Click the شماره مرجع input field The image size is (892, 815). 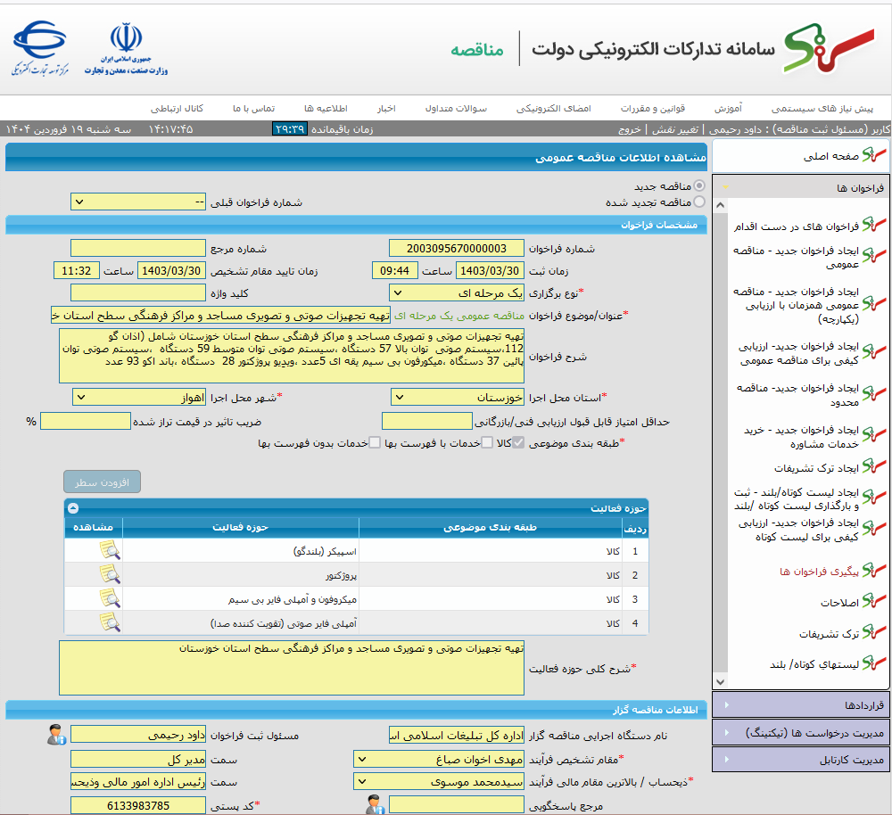(x=138, y=248)
